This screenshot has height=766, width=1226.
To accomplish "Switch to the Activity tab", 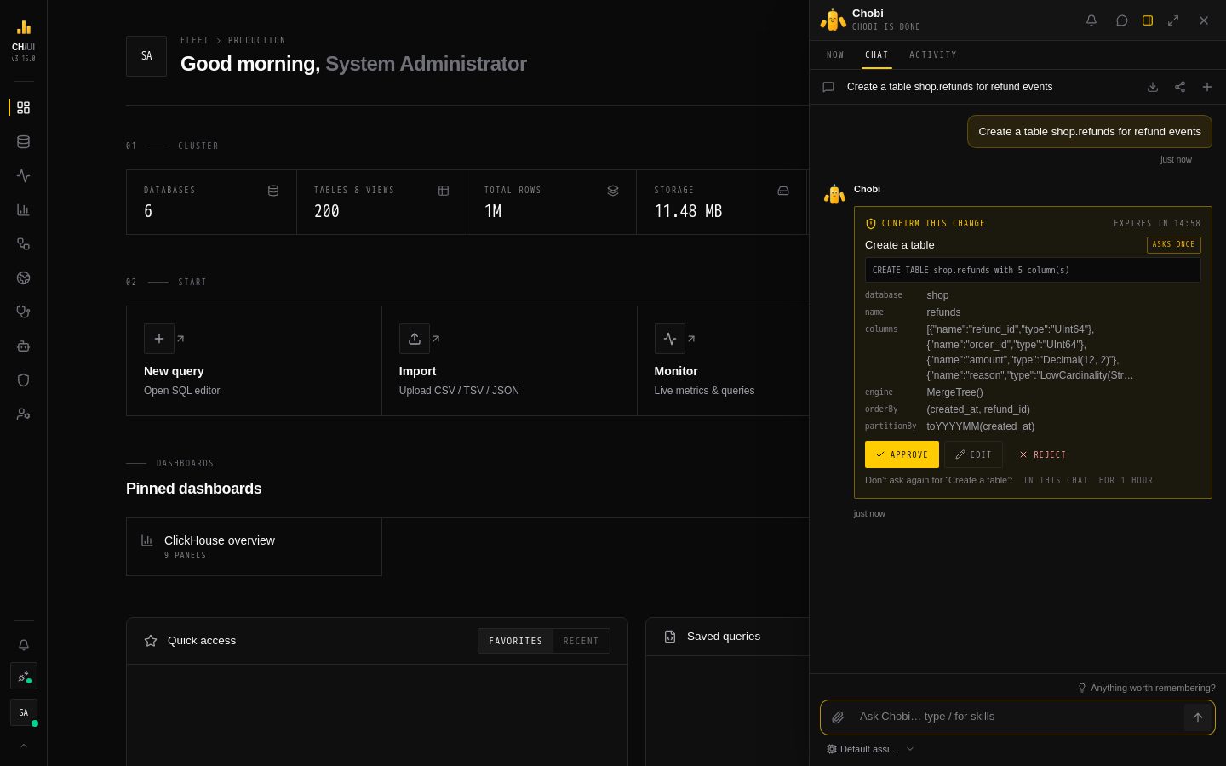I will tap(933, 55).
